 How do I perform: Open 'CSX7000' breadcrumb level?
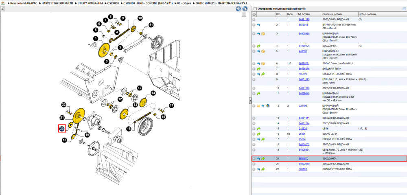point(114,4)
